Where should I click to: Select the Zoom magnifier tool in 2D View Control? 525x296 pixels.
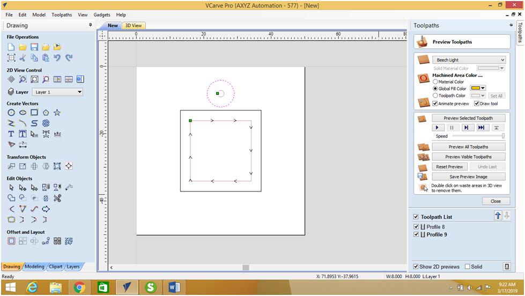point(23,79)
